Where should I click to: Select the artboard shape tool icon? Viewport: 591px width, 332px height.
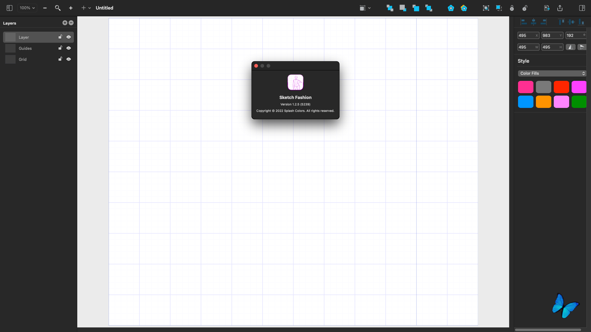362,8
